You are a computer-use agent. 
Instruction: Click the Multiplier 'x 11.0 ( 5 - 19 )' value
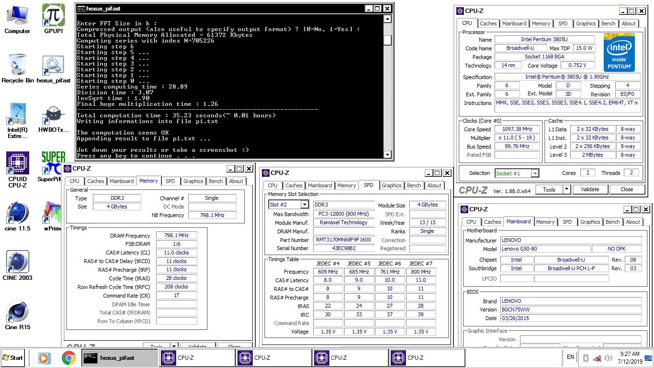(x=518, y=138)
